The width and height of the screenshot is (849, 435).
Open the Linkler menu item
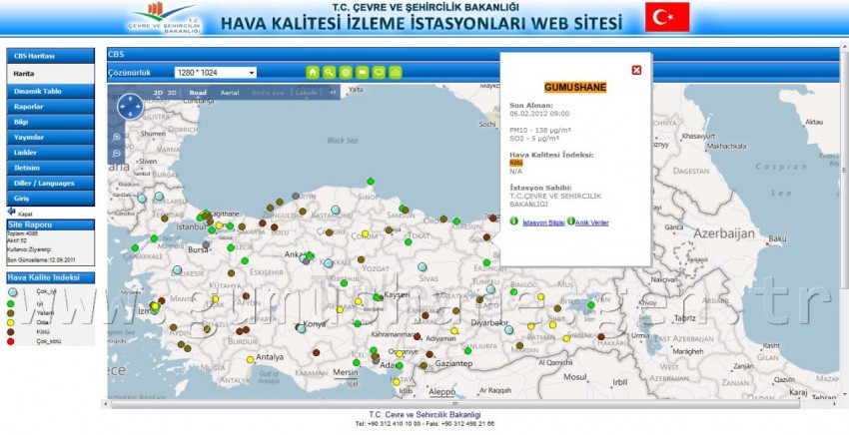click(50, 153)
